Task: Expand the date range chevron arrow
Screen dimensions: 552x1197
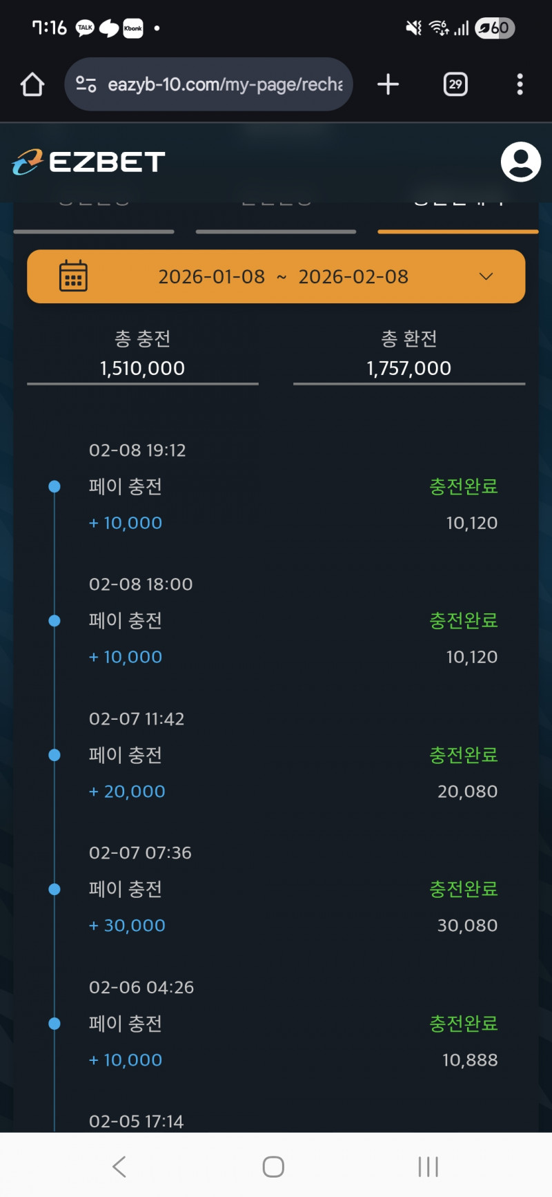Action: point(486,276)
